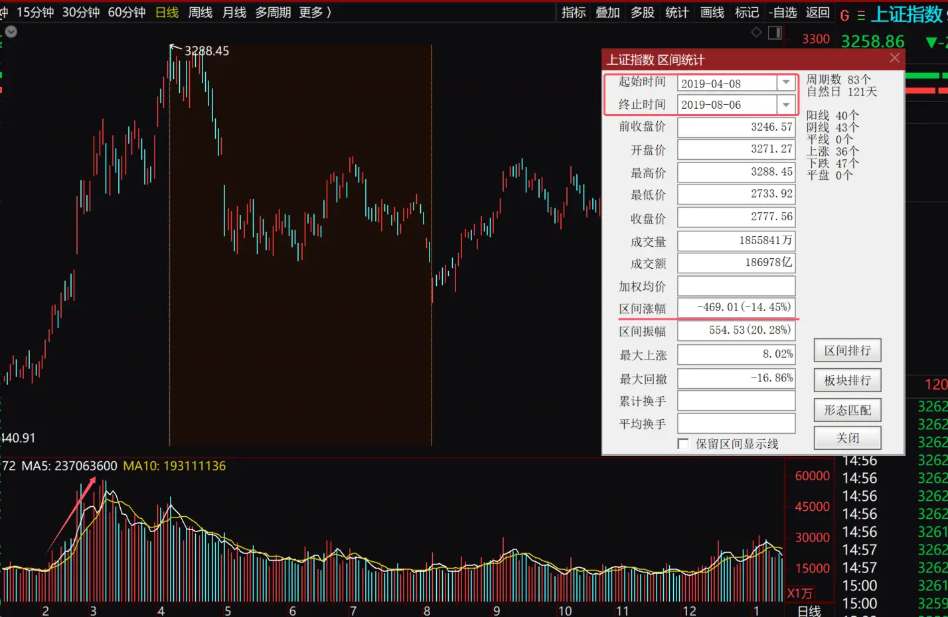
Task: Select the 区间涨幅 value -469.01(-14.45%)
Action: pyautogui.click(x=736, y=308)
